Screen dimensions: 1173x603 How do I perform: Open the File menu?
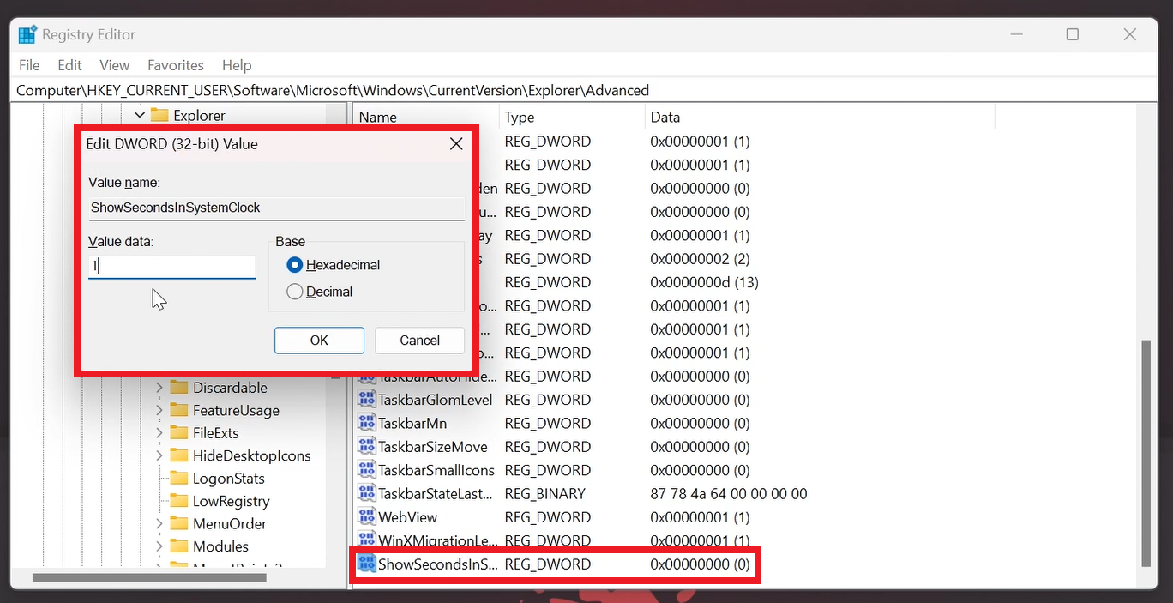(x=29, y=65)
